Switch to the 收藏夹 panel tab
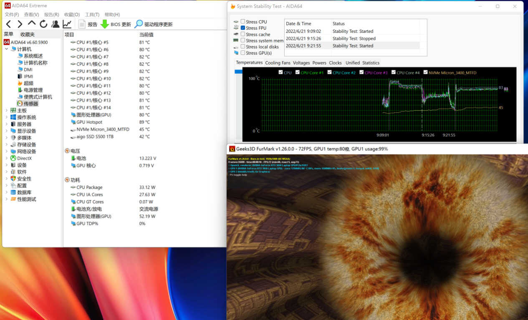This screenshot has width=528, height=320. [28, 34]
